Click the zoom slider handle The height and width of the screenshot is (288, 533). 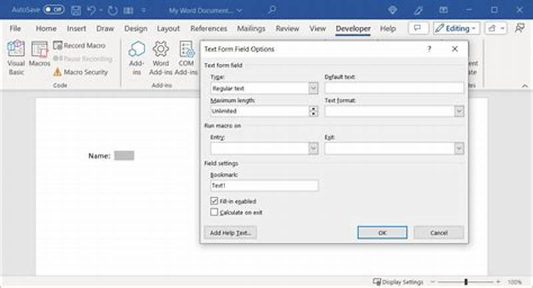click(466, 282)
